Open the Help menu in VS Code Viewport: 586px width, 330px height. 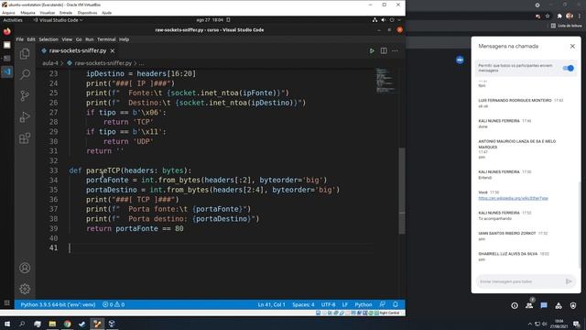[124, 39]
